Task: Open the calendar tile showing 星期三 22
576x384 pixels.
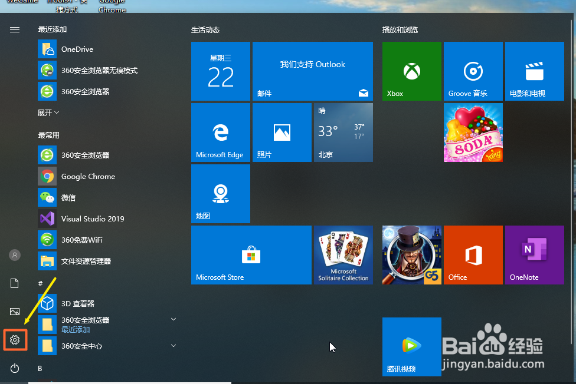Action: (221, 71)
